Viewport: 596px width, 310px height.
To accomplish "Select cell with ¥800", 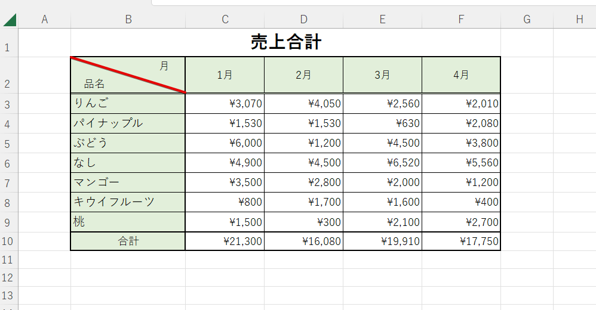I will [x=225, y=202].
